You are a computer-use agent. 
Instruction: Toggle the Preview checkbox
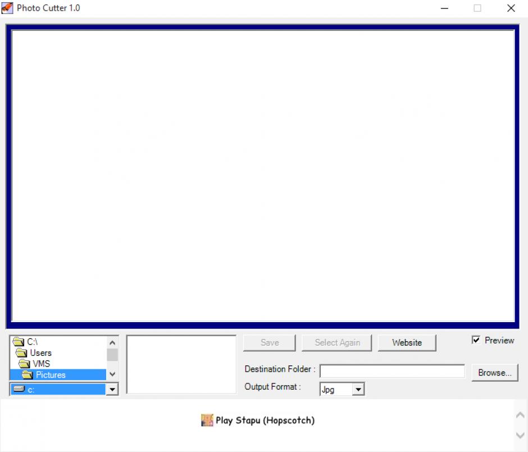tap(476, 341)
